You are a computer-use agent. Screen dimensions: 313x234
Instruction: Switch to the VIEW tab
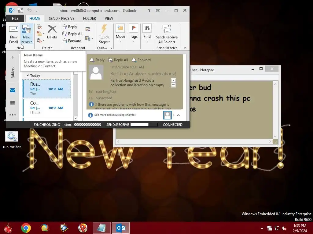pyautogui.click(x=109, y=19)
